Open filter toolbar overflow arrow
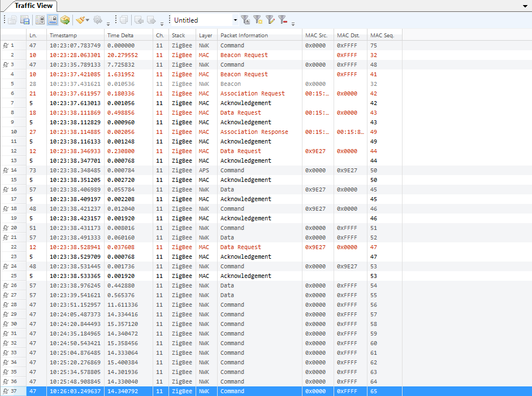Viewport: 532px width, 396px height. pyautogui.click(x=293, y=24)
